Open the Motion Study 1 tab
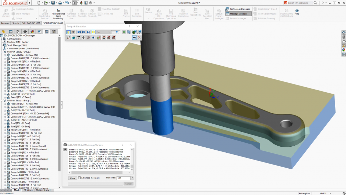Viewport: 346px width, 195px height. pos(43,190)
